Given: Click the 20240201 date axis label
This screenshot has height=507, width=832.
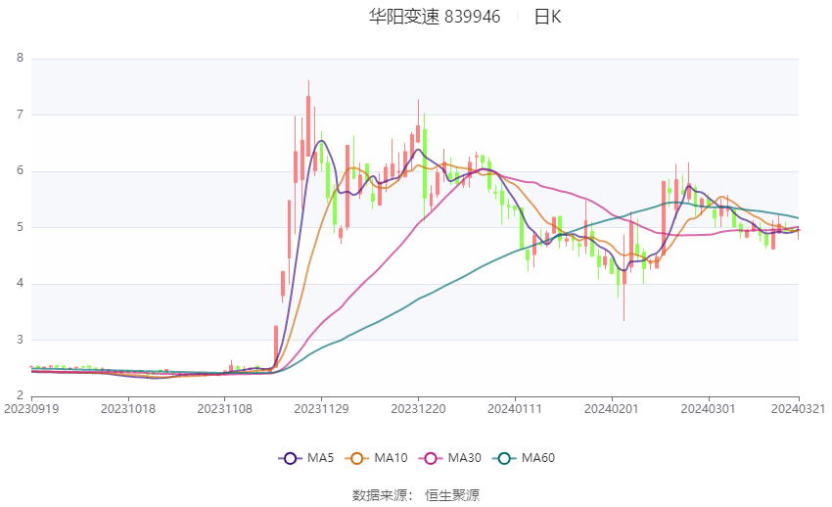Looking at the screenshot, I should 611,409.
